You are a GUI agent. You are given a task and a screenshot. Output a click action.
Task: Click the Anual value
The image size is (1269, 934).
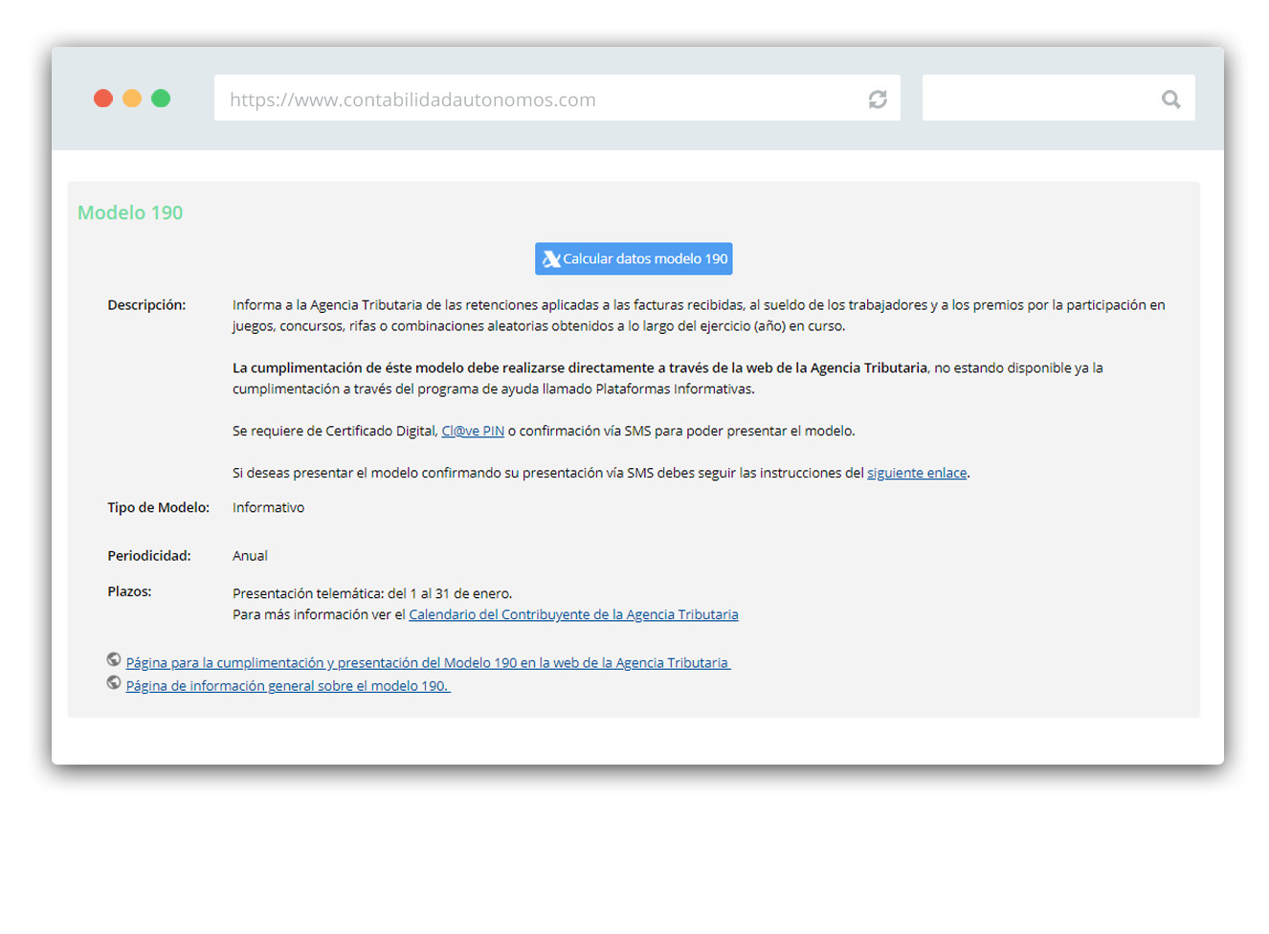tap(250, 556)
